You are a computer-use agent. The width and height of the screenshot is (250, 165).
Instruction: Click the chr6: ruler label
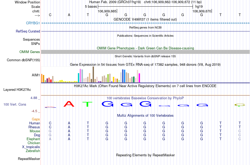point(36,11)
